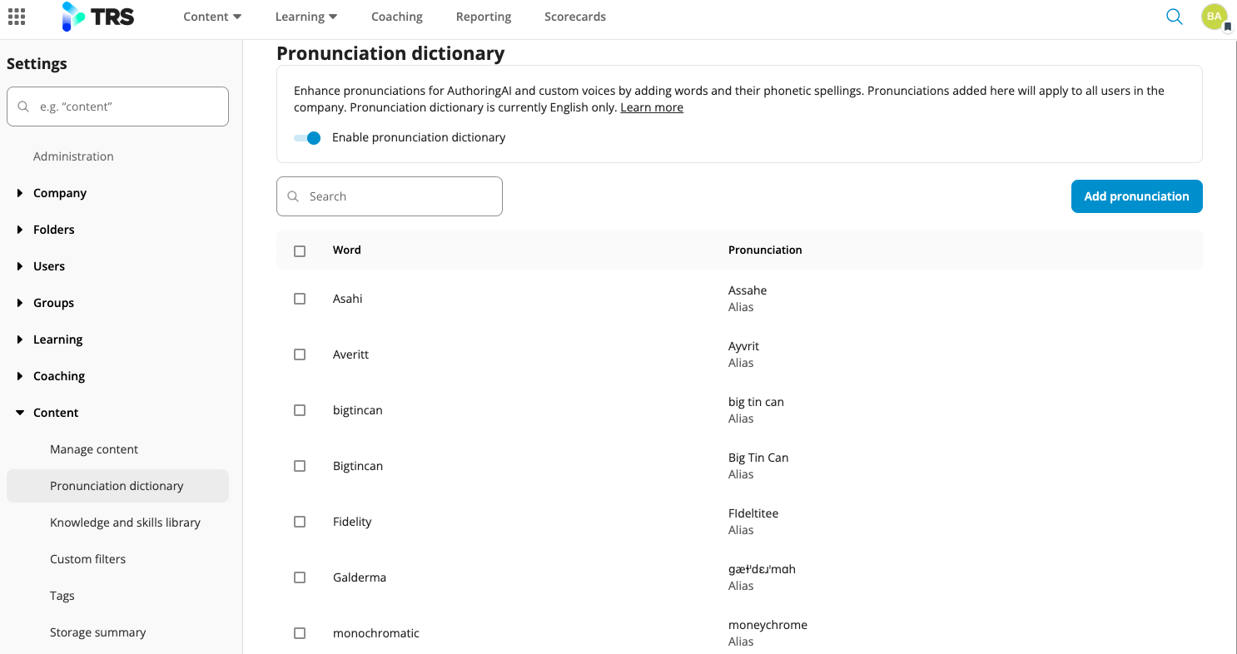Open the Content dropdown in the top navigation
Viewport: 1237px width, 654px height.
[x=212, y=17]
